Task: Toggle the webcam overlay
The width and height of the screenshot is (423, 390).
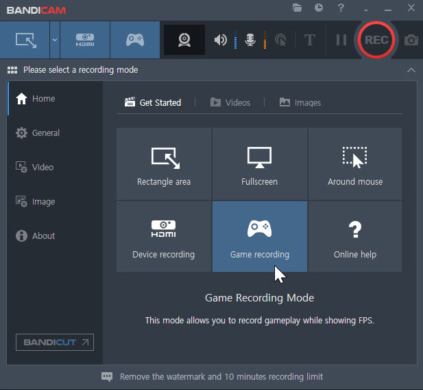Action: tap(184, 40)
